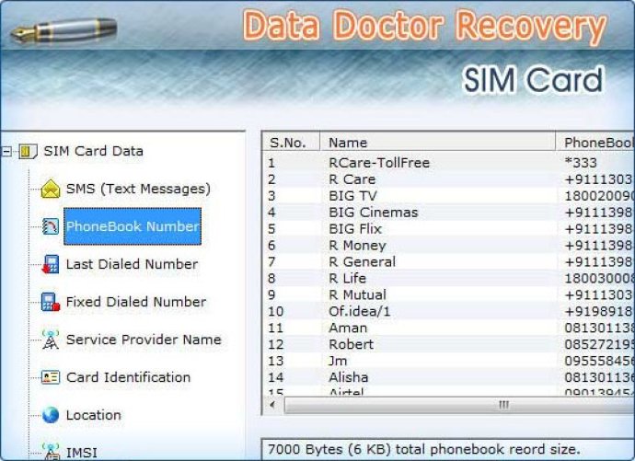Click the Data Doctor Recovery title
Image resolution: width=635 pixels, height=461 pixels.
(x=424, y=27)
